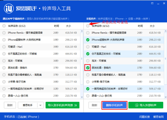Click the double-arrow 导入到手机铃声列表 button

(62, 105)
